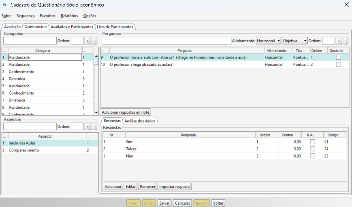Toggle Opcional checkbox for question 10
The image size is (352, 207).
click(x=338, y=65)
